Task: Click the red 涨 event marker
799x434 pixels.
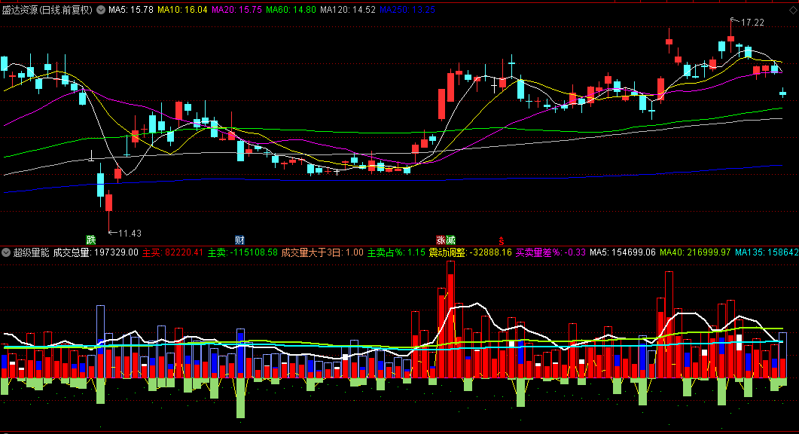Action: coord(441,240)
